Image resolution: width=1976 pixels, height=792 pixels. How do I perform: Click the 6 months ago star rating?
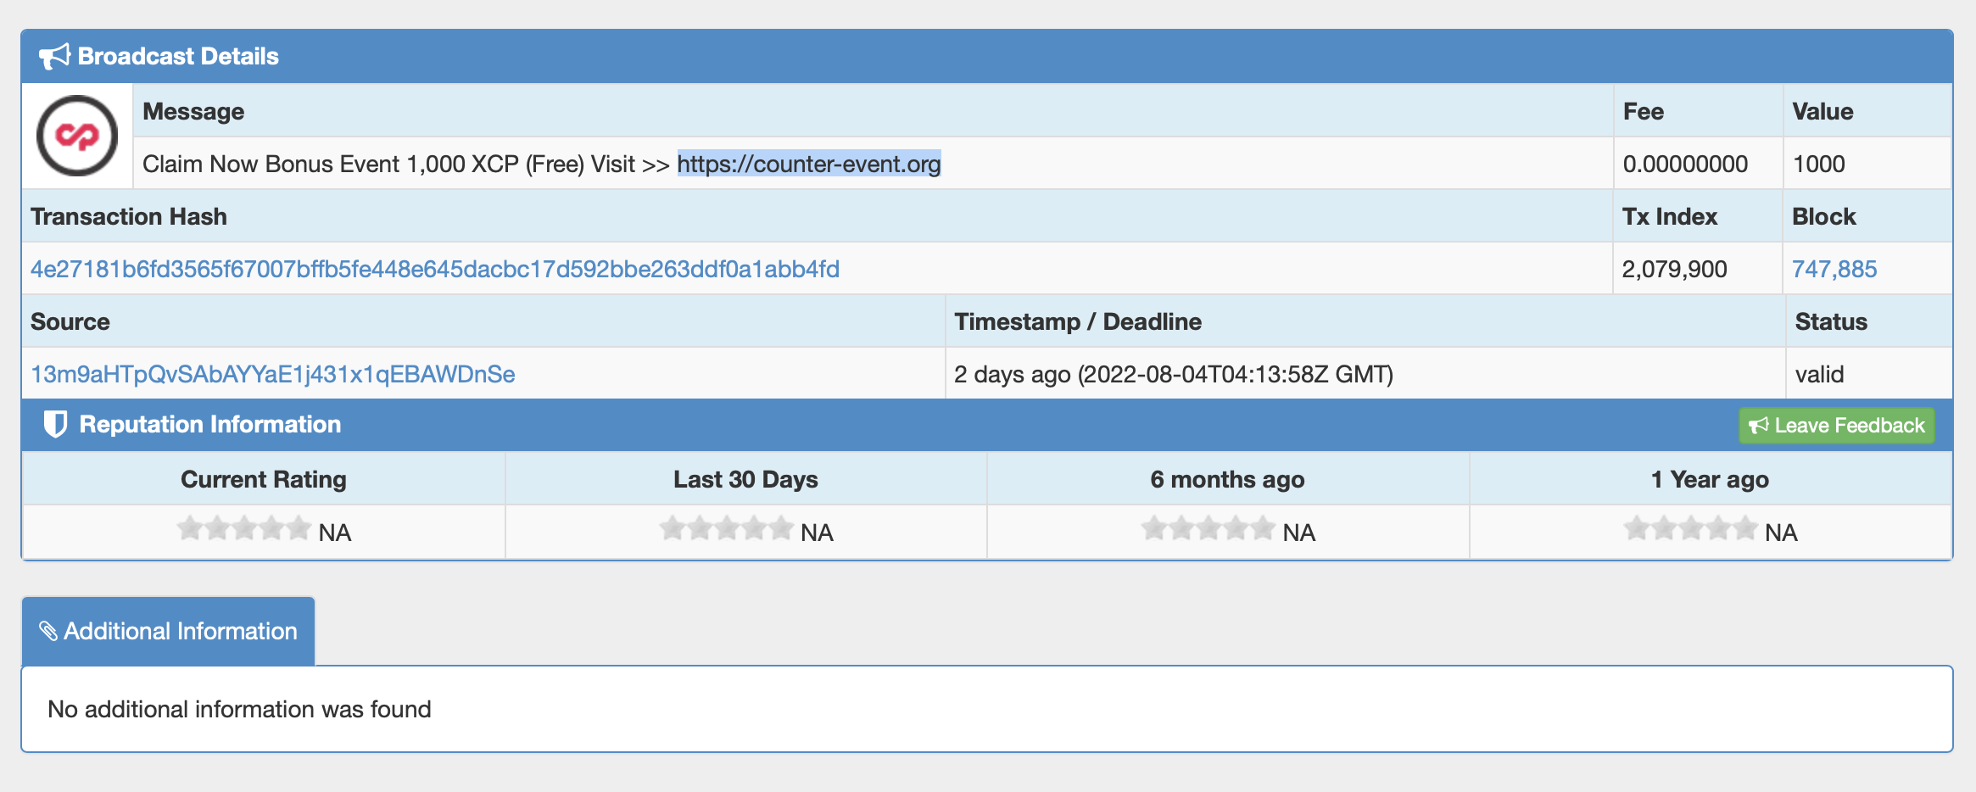click(x=1208, y=528)
